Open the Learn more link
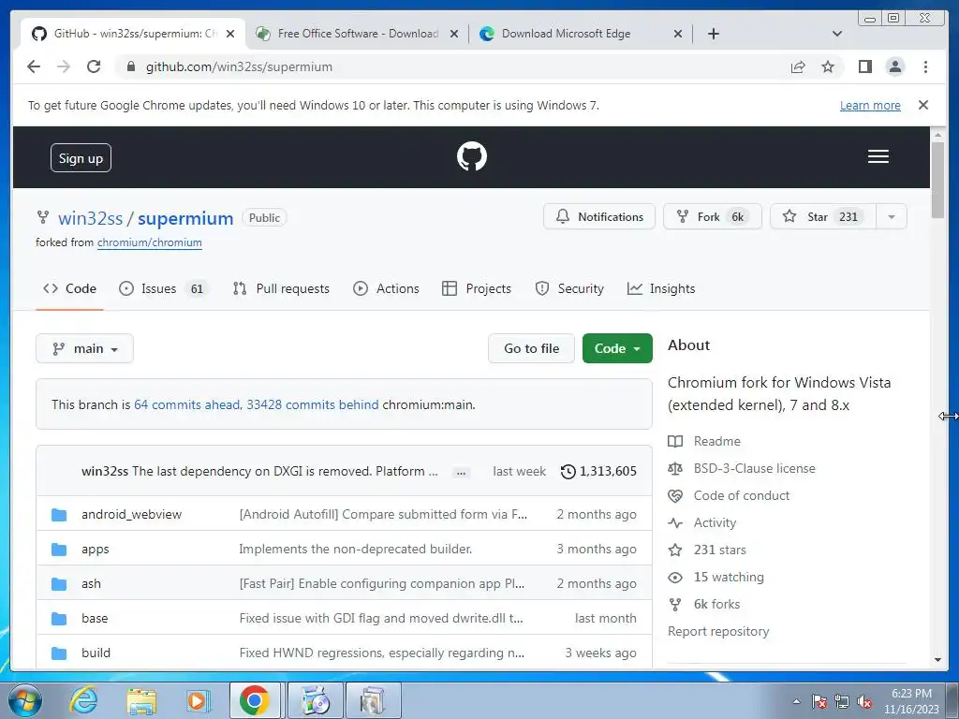The image size is (959, 719). (x=870, y=105)
